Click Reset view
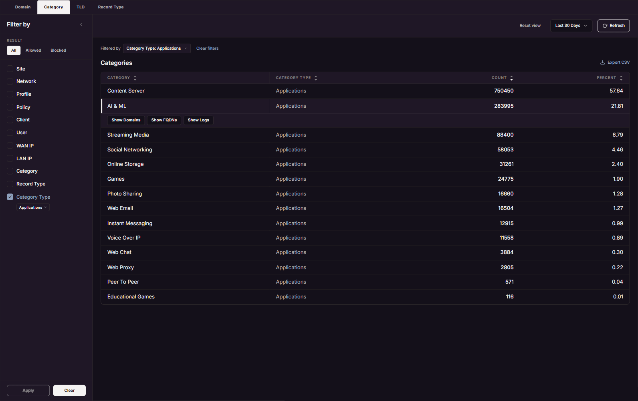Screen dimensions: 638x401 pos(530,26)
